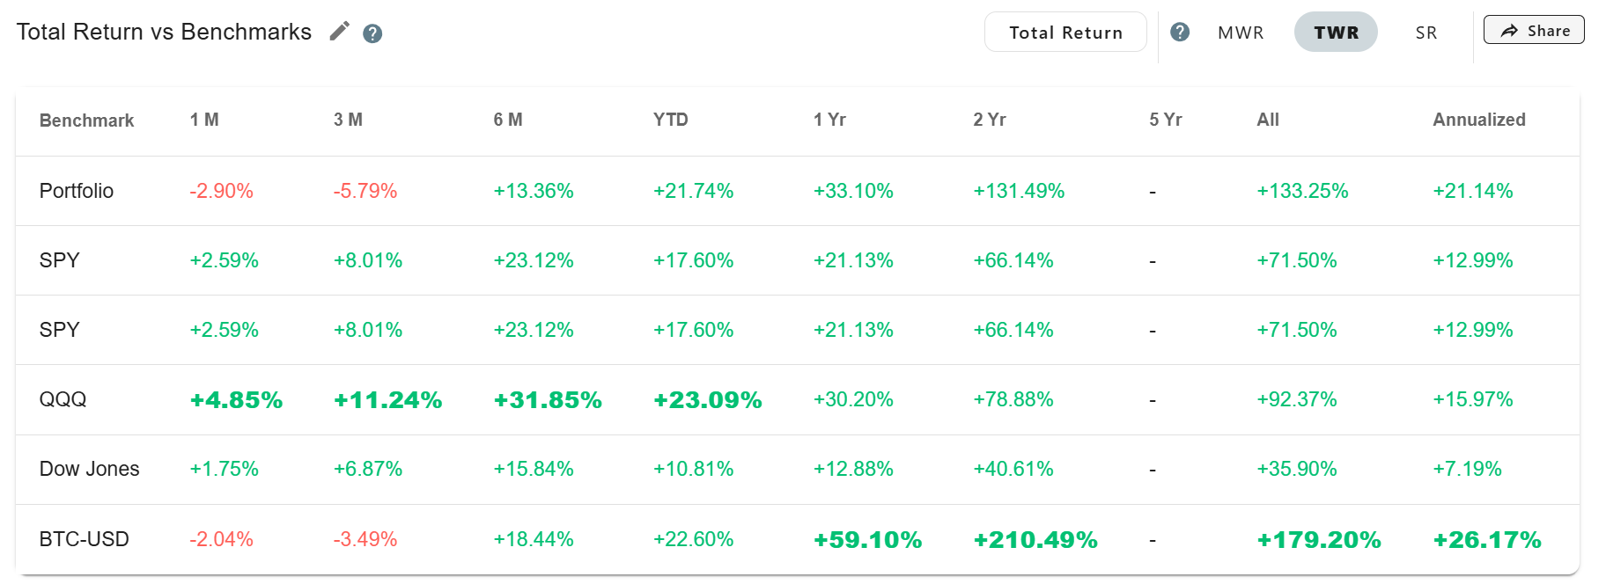Open the Total Return selector
This screenshot has width=1606, height=584.
[1065, 33]
